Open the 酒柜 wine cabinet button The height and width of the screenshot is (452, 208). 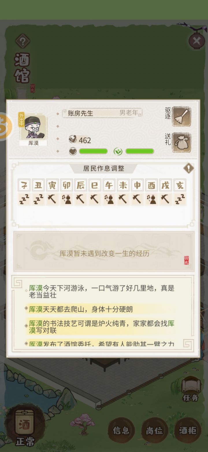[x=187, y=430]
